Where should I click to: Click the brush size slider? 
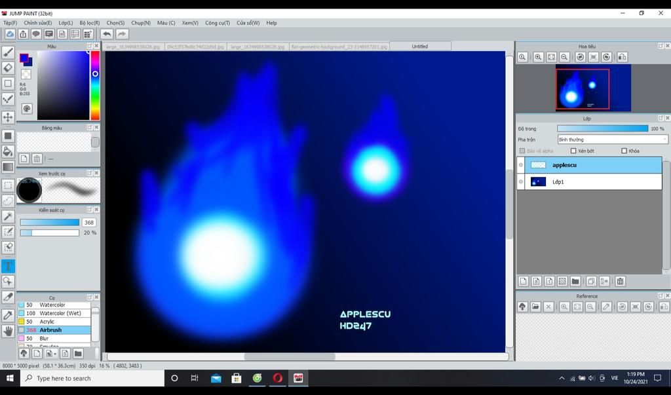(50, 223)
